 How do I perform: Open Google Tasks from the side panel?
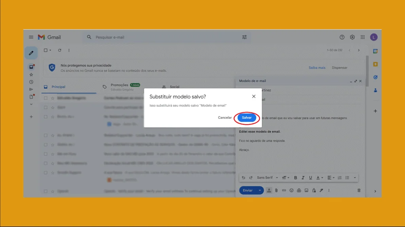click(x=375, y=77)
